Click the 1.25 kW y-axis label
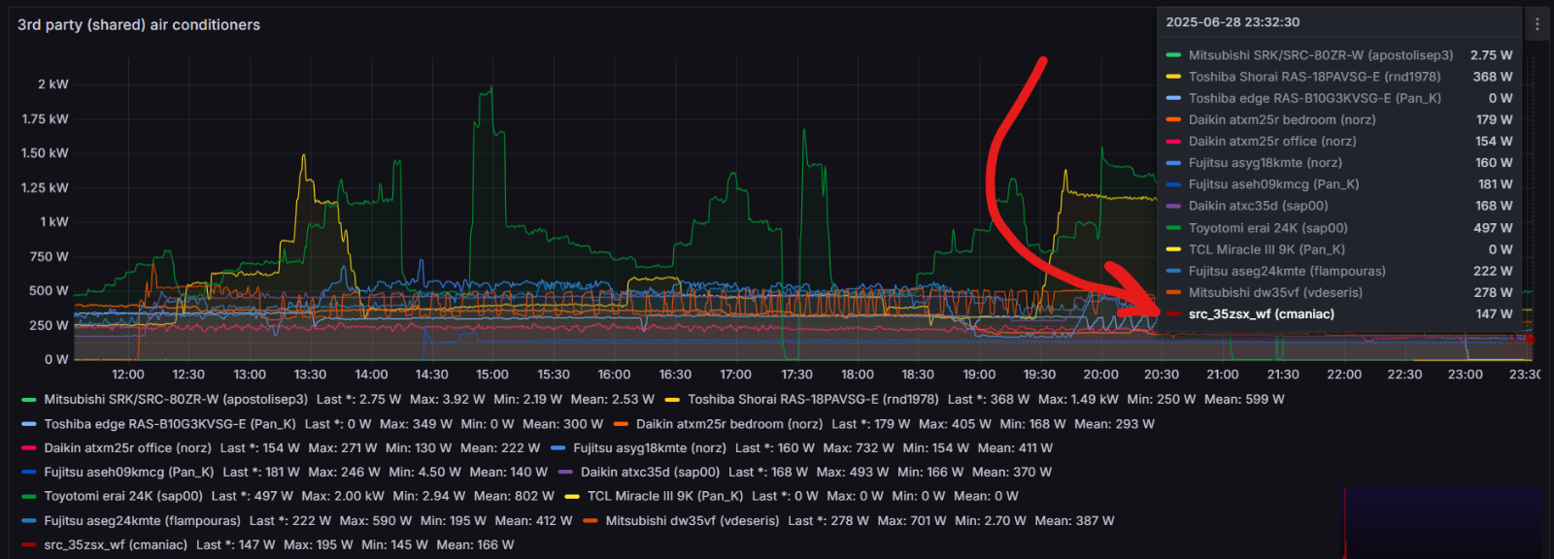1554x559 pixels. coord(46,188)
